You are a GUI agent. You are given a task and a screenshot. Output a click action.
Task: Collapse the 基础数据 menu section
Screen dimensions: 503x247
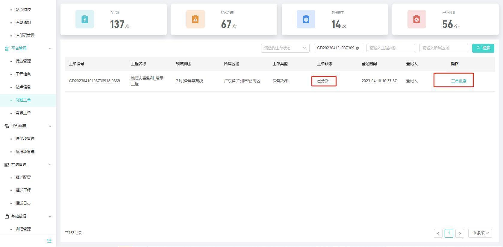click(x=50, y=216)
